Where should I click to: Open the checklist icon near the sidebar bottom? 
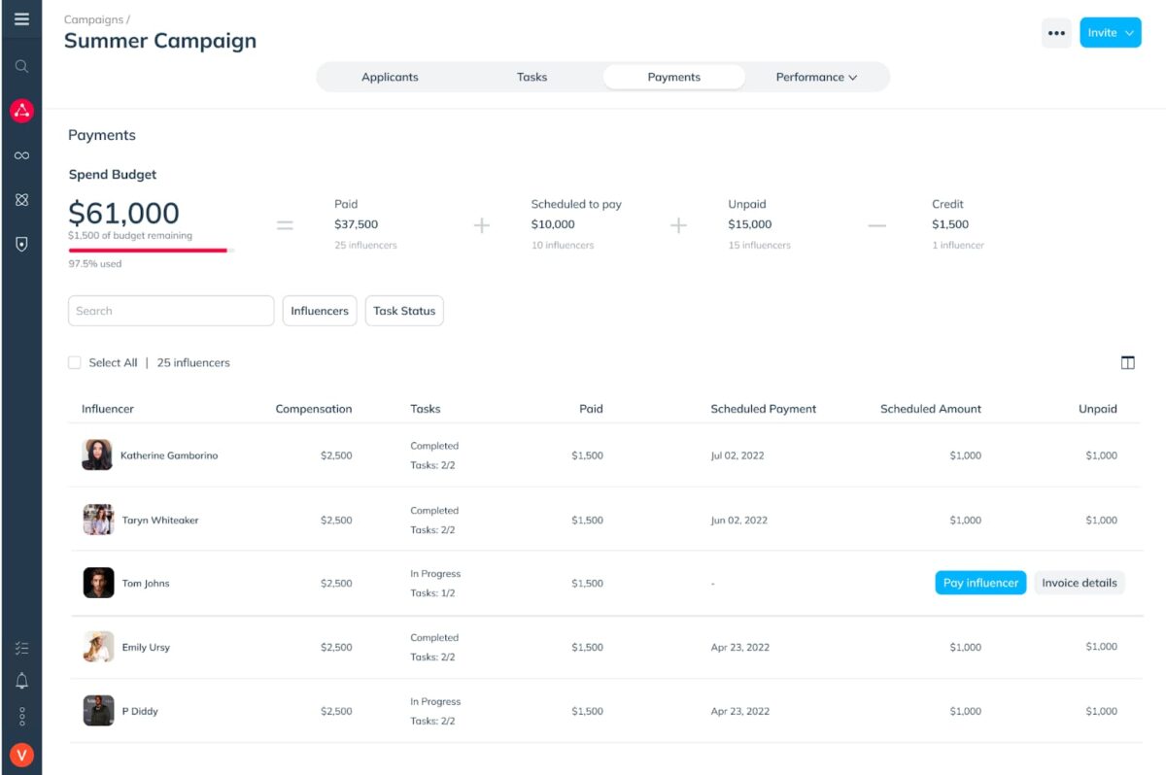pos(21,647)
